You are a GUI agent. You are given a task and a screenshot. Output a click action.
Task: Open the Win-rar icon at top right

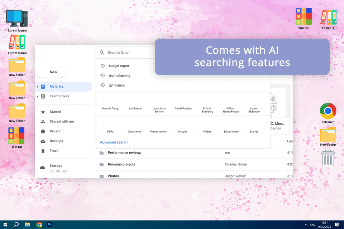(x=304, y=19)
